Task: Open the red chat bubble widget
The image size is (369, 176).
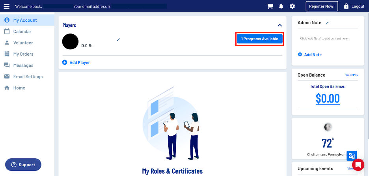Action: pyautogui.click(x=358, y=165)
